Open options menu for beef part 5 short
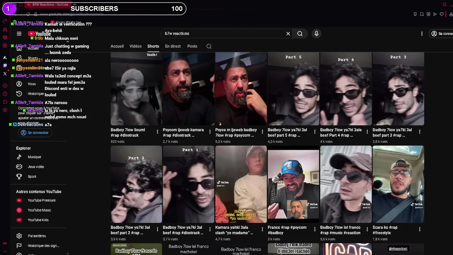453x255 pixels. point(315,132)
